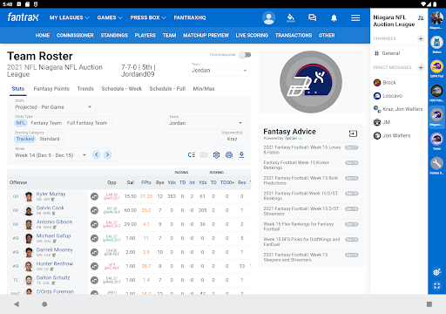Add a new channel with plus icon

pyautogui.click(x=421, y=38)
